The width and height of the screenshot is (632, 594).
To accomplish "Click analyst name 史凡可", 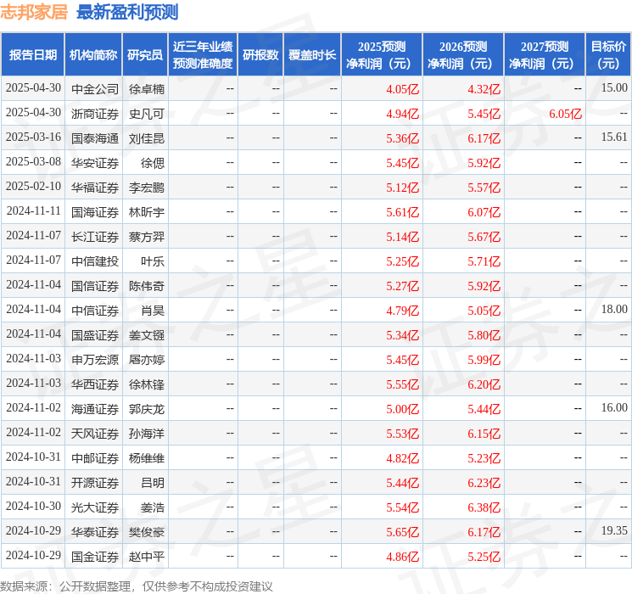I will [x=146, y=114].
